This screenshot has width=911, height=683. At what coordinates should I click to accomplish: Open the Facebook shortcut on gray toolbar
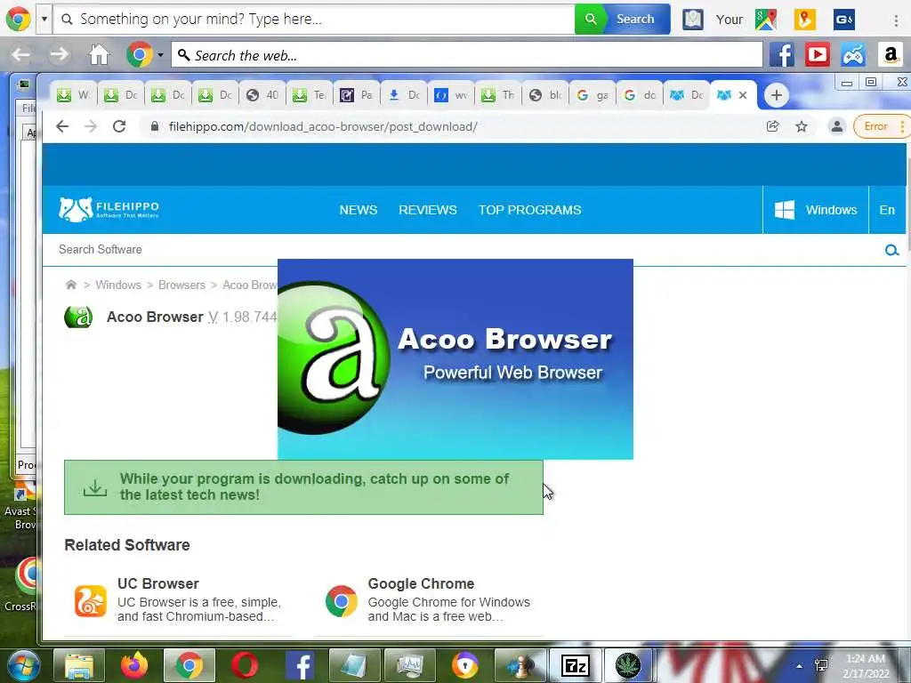(x=781, y=55)
